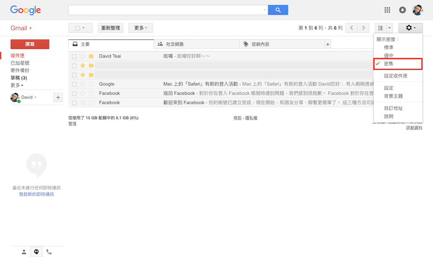
Task: Open the Google apps grid
Action: 387,10
